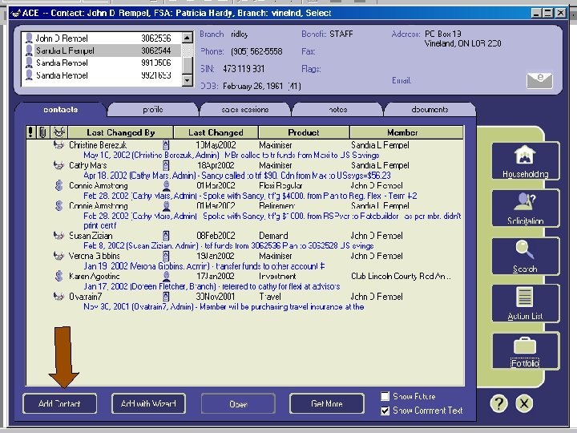The image size is (577, 433).
Task: Switch to the contacts tab
Action: pyautogui.click(x=61, y=110)
